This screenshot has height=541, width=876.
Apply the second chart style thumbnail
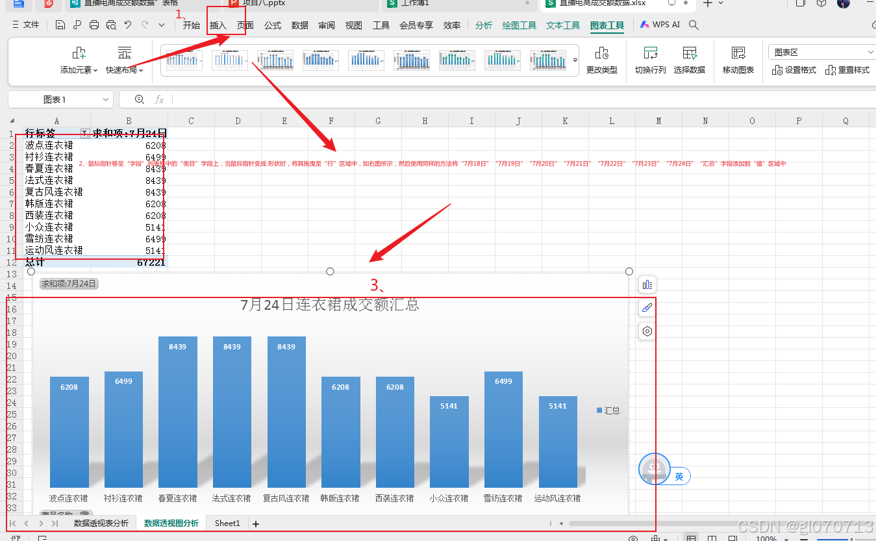coord(230,60)
